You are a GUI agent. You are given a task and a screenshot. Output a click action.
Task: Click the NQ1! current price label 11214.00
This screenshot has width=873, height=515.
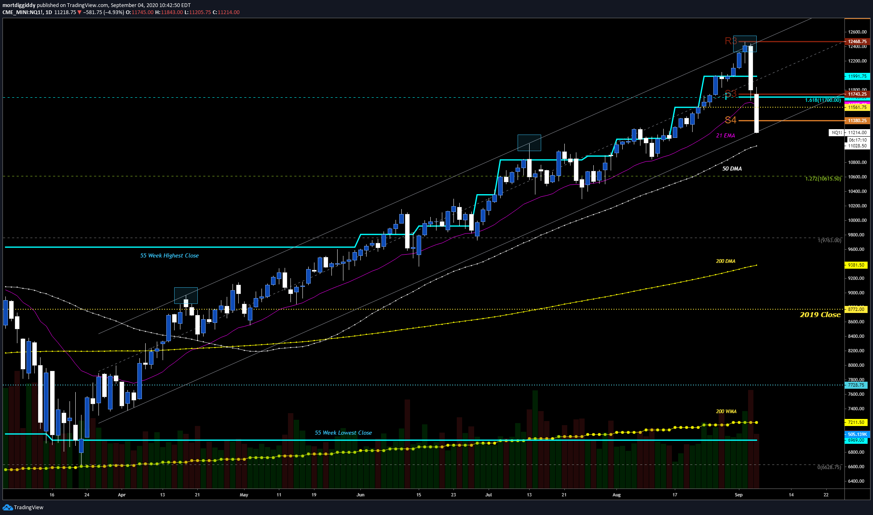849,132
